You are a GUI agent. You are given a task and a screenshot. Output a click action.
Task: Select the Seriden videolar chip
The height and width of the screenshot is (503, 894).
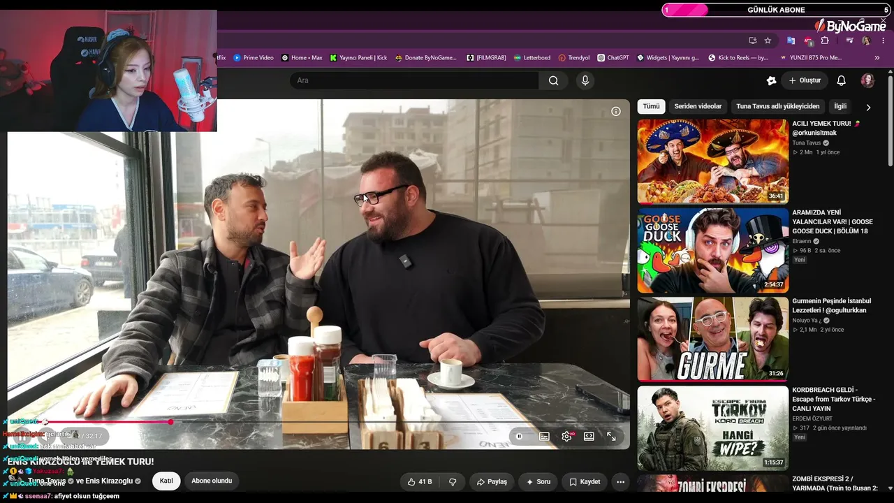point(698,106)
